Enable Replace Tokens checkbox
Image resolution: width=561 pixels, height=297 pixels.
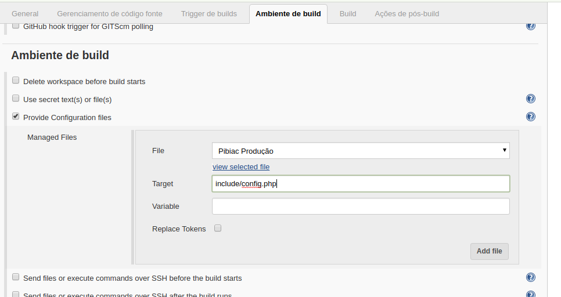coord(218,228)
